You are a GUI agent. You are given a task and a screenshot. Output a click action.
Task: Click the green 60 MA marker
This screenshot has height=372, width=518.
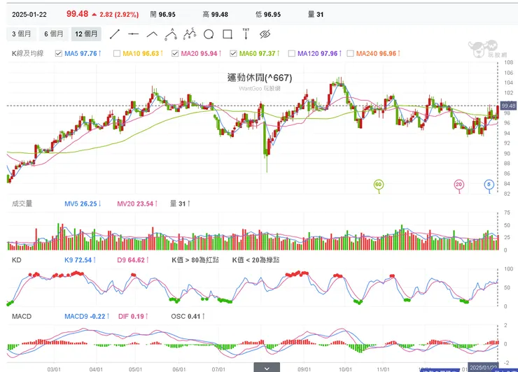[x=379, y=185]
